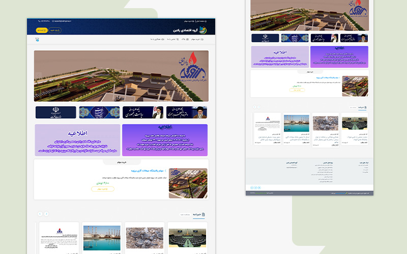This screenshot has width=407, height=254.
Task: Open the turtles news card in right mockup
Action: click(326, 130)
